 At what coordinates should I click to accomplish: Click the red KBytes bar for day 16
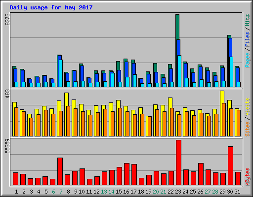(126, 174)
